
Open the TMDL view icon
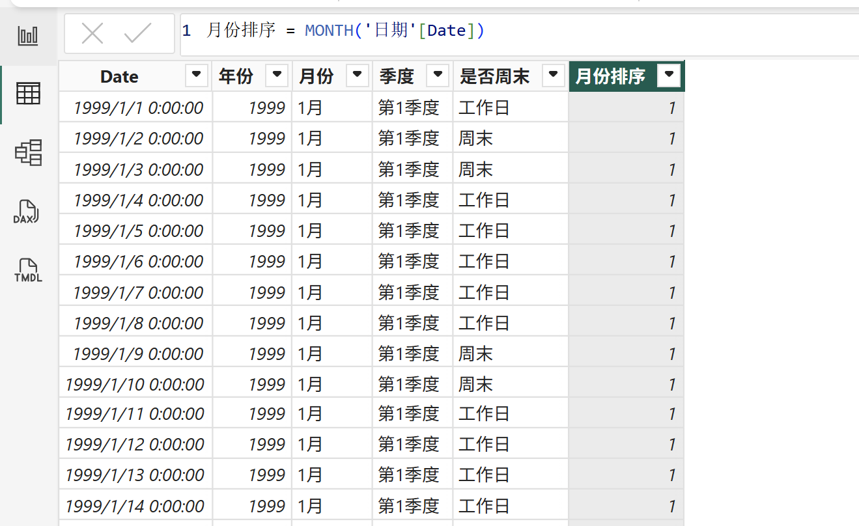(28, 270)
